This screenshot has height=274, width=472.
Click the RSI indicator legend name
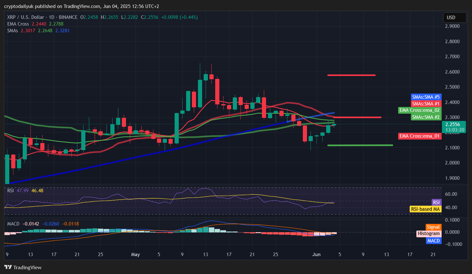coord(11,191)
